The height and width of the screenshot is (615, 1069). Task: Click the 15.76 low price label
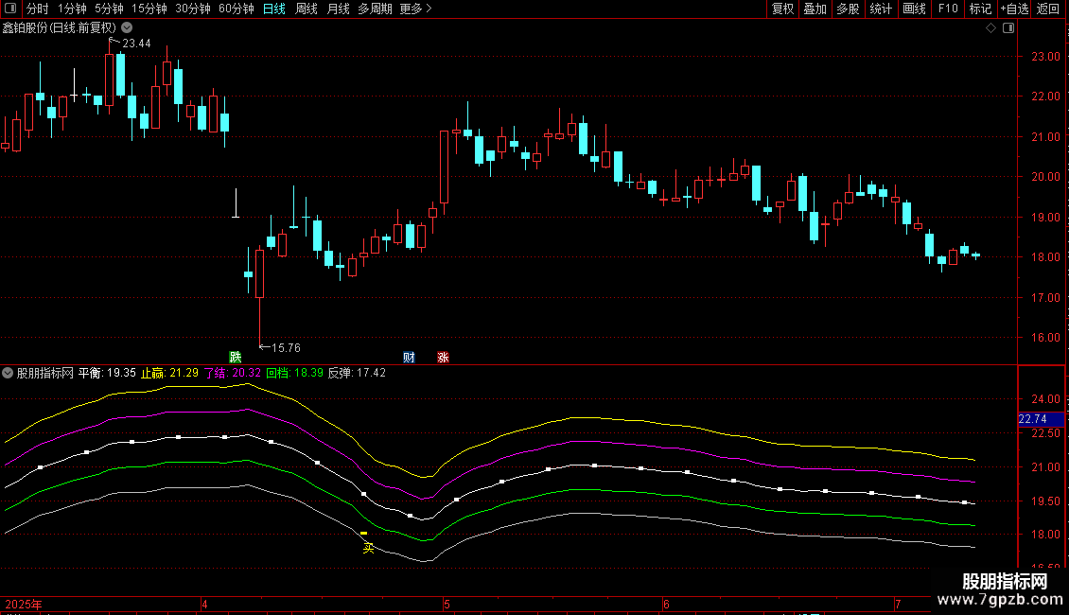pos(286,348)
